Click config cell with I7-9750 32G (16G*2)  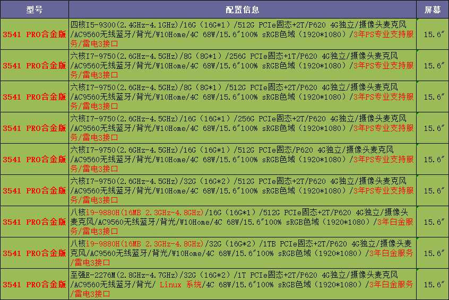click(243, 190)
